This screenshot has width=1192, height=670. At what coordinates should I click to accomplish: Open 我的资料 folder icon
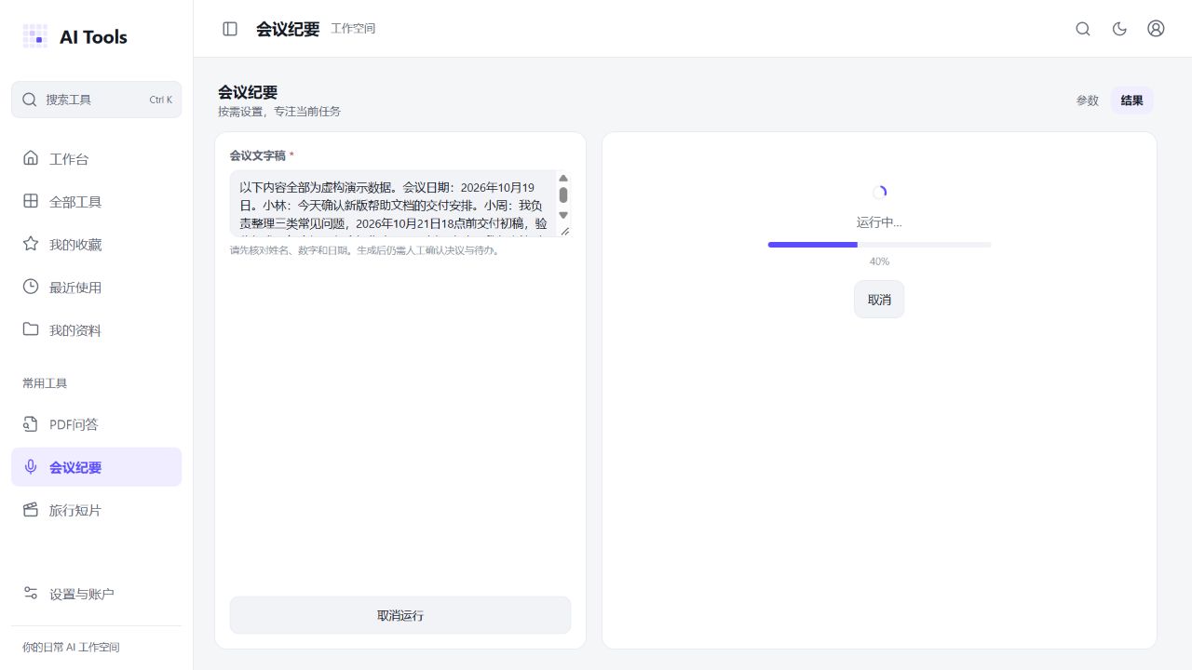point(31,329)
